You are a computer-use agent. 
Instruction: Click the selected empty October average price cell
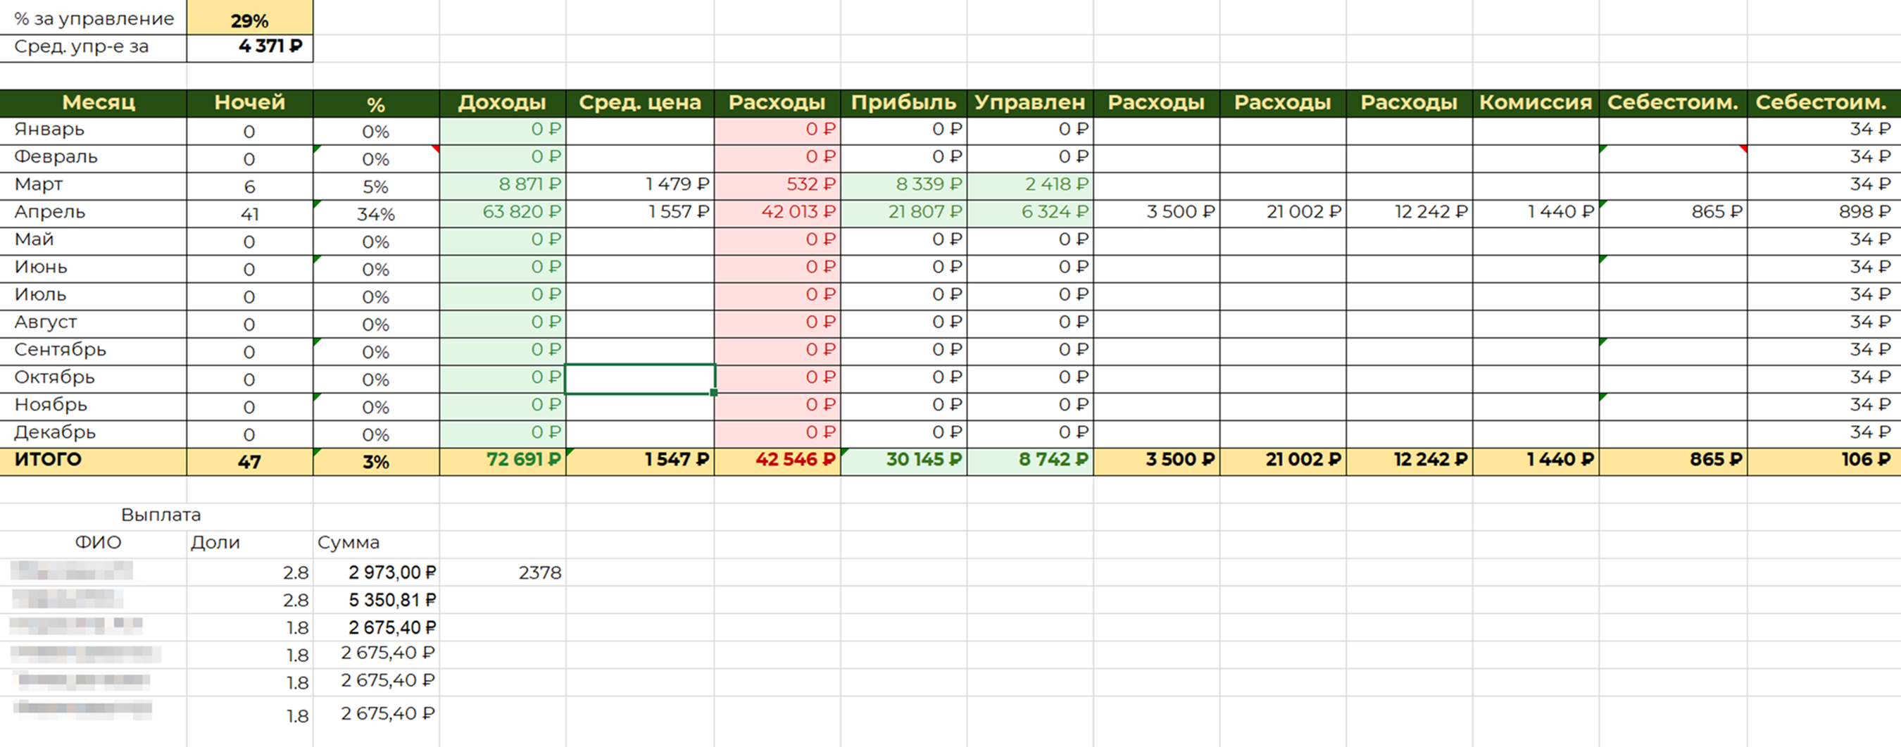[640, 379]
